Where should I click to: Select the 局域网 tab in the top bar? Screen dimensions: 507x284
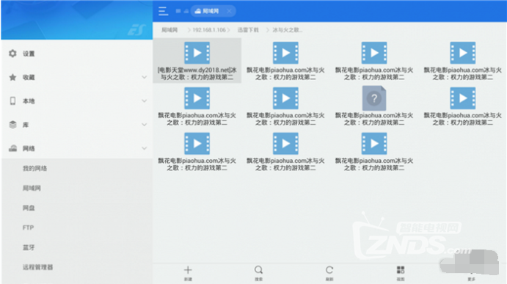(214, 11)
